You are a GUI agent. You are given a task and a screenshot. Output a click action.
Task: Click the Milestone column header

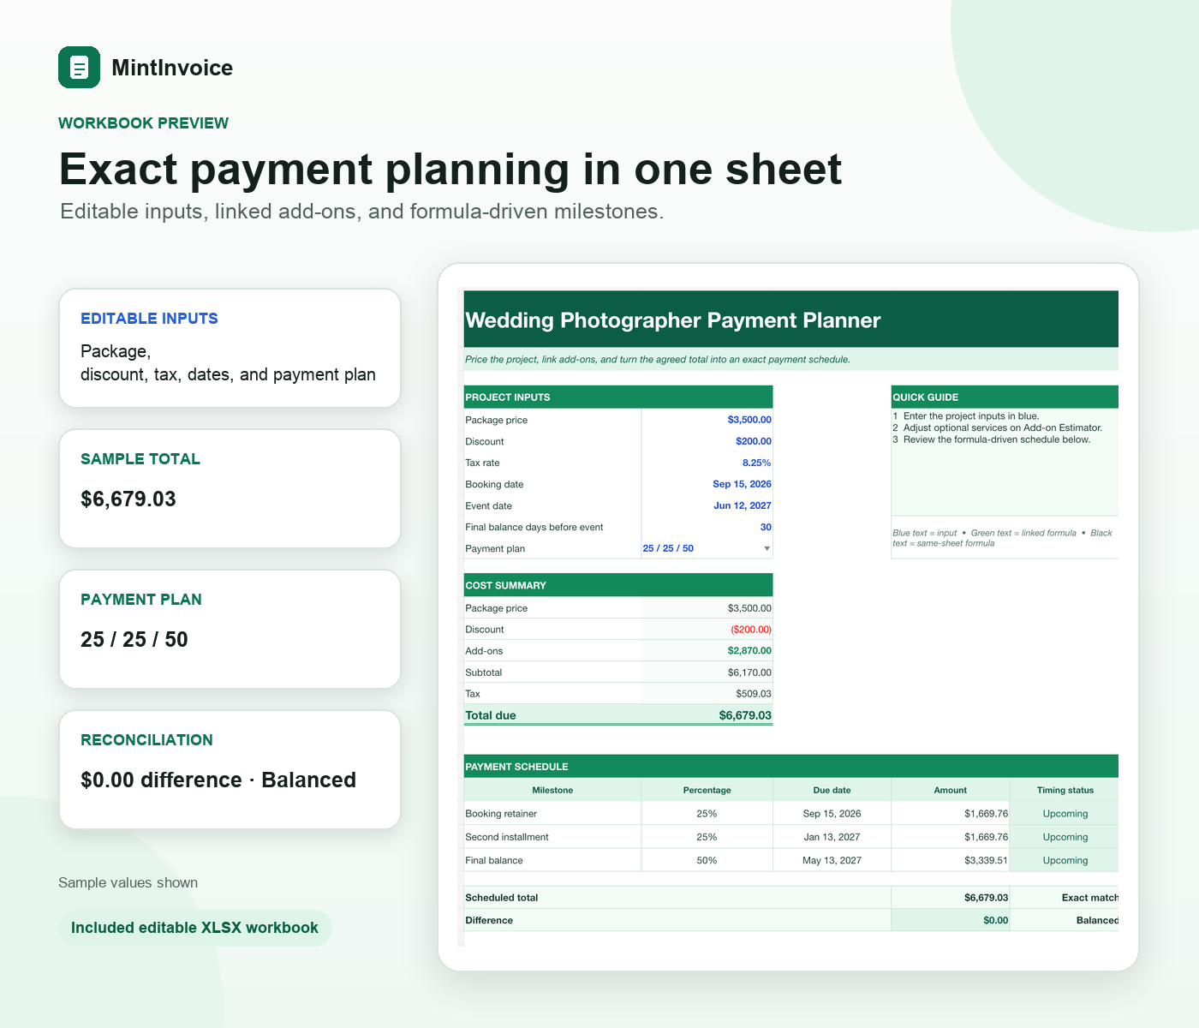[x=552, y=790]
